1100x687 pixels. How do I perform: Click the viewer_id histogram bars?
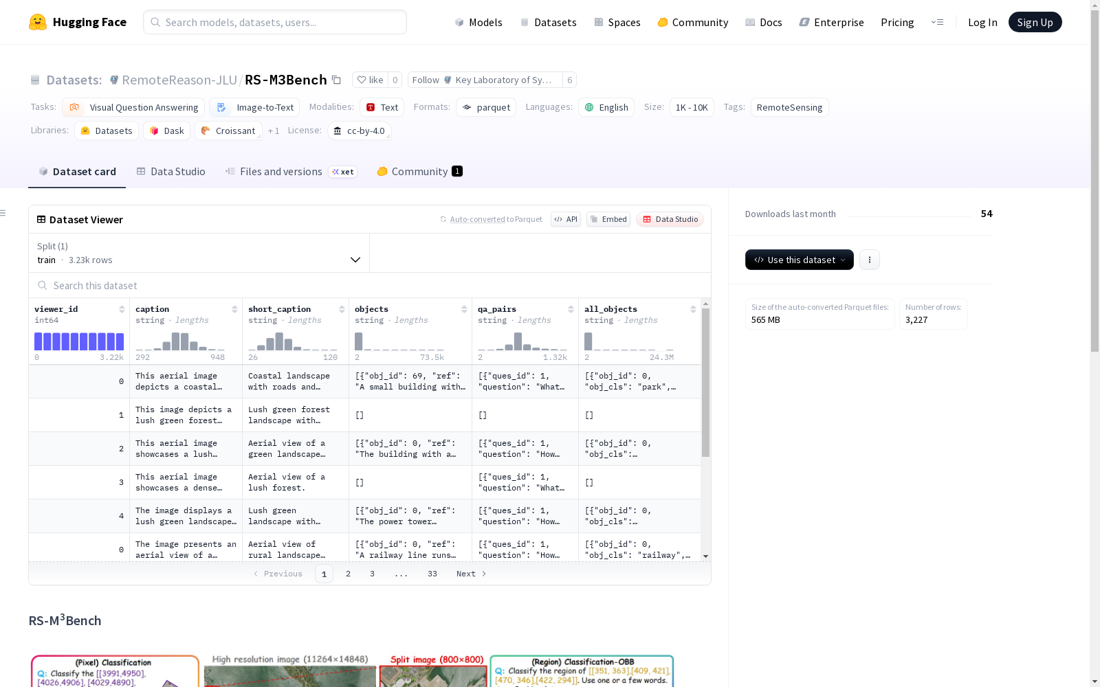79,341
